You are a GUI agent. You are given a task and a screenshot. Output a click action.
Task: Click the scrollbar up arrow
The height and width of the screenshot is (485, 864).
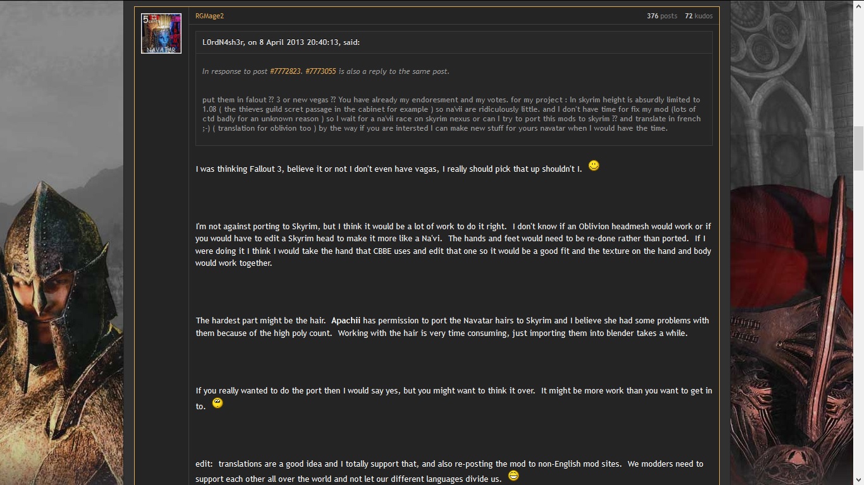[x=858, y=5]
